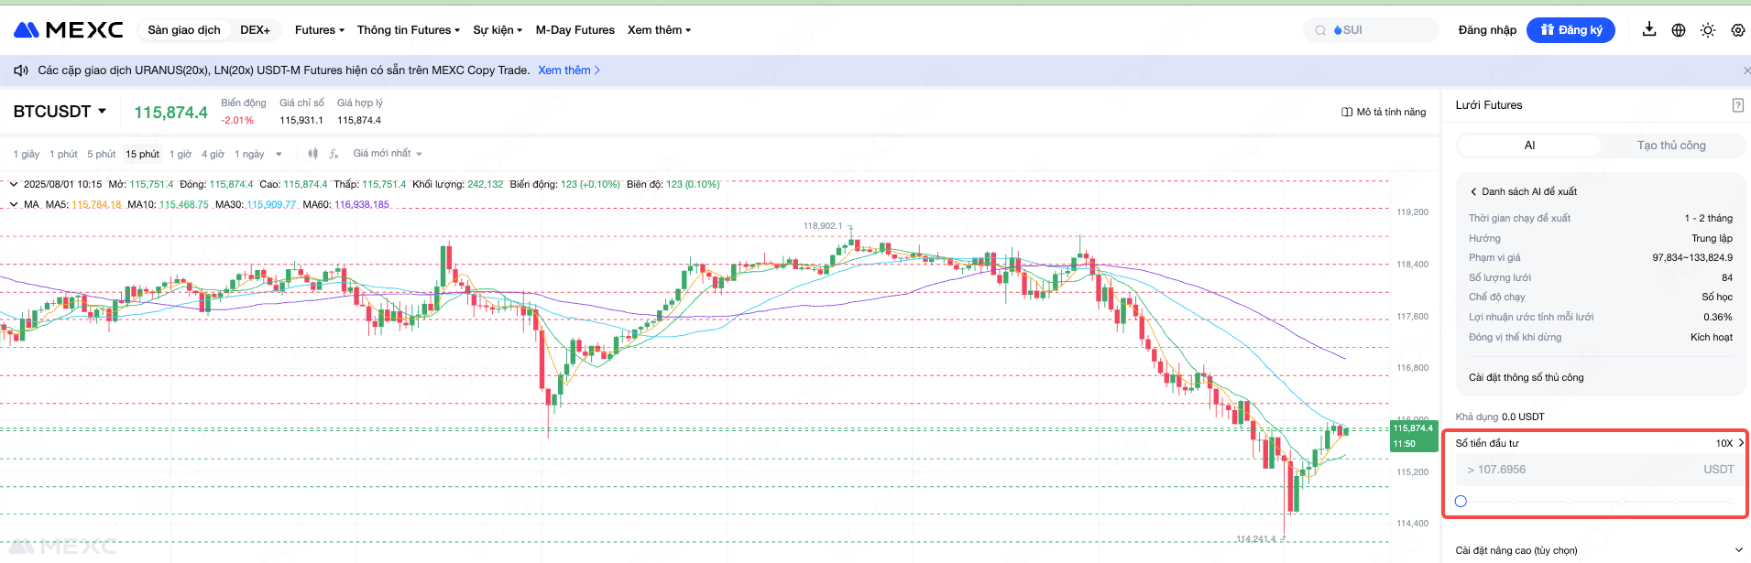Viewport: 1751px width, 563px height.
Task: Switch to DEX+ mode
Action: (x=255, y=30)
